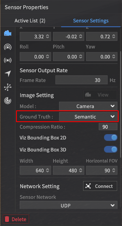Open the Sensor Network dropdown showing UDP
The height and width of the screenshot is (226, 122).
coord(69,205)
